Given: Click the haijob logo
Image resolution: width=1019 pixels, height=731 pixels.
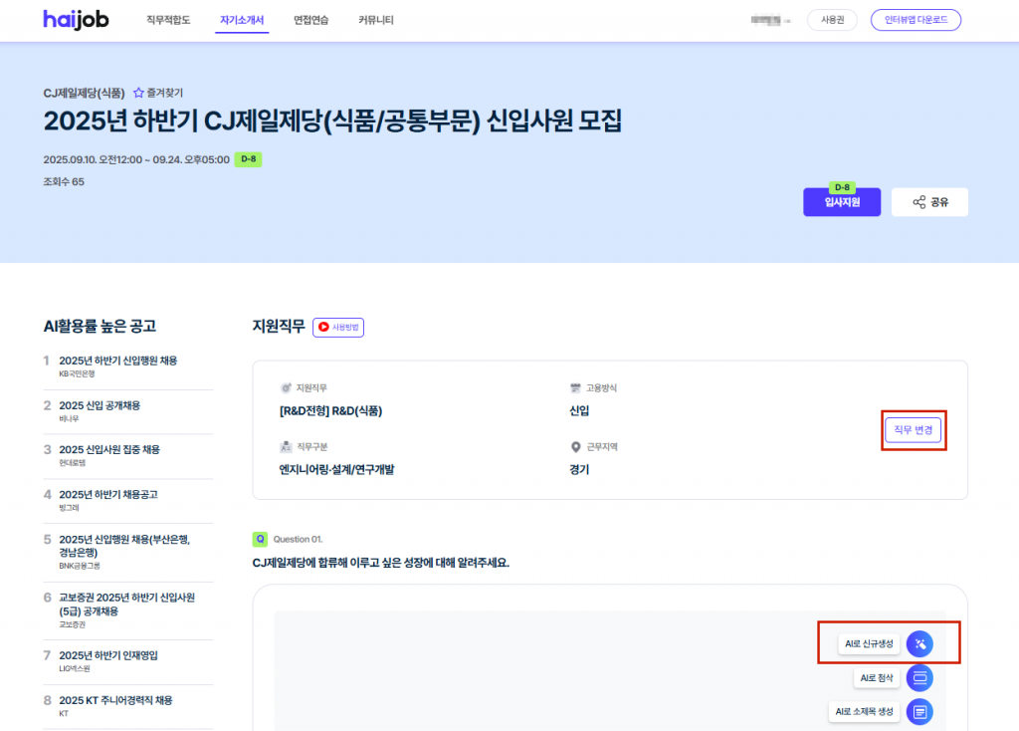Looking at the screenshot, I should (x=76, y=20).
